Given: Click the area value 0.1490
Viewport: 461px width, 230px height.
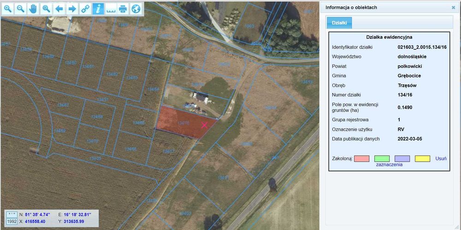Looking at the screenshot, I should pyautogui.click(x=405, y=107).
